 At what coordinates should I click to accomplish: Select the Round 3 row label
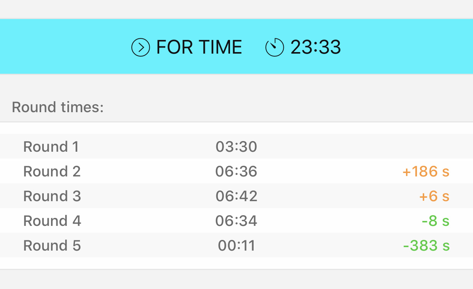(x=52, y=196)
